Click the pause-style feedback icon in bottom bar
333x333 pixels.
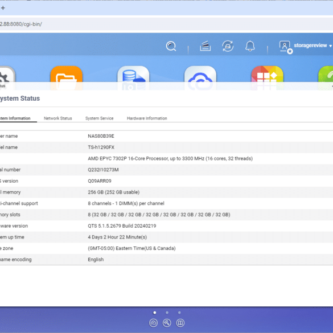(x=180, y=323)
